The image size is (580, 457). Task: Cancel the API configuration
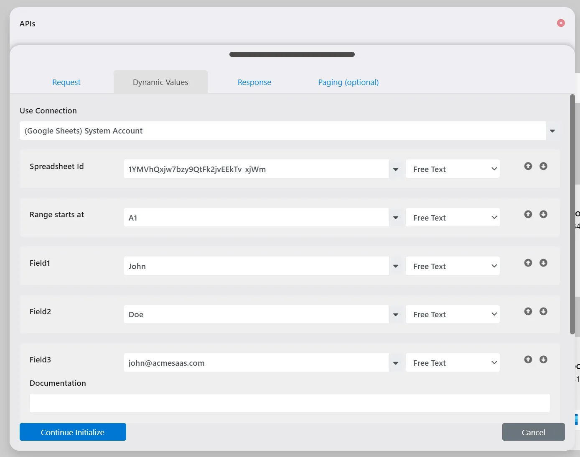click(x=533, y=432)
